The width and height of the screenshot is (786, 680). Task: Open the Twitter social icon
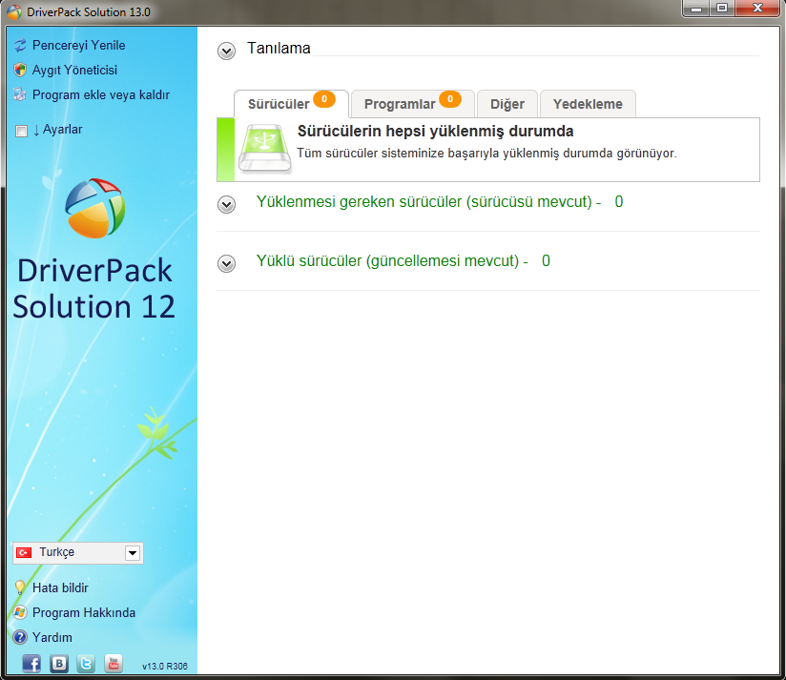[86, 664]
